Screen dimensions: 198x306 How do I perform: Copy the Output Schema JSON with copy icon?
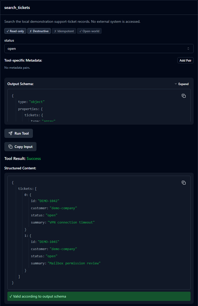click(x=183, y=96)
